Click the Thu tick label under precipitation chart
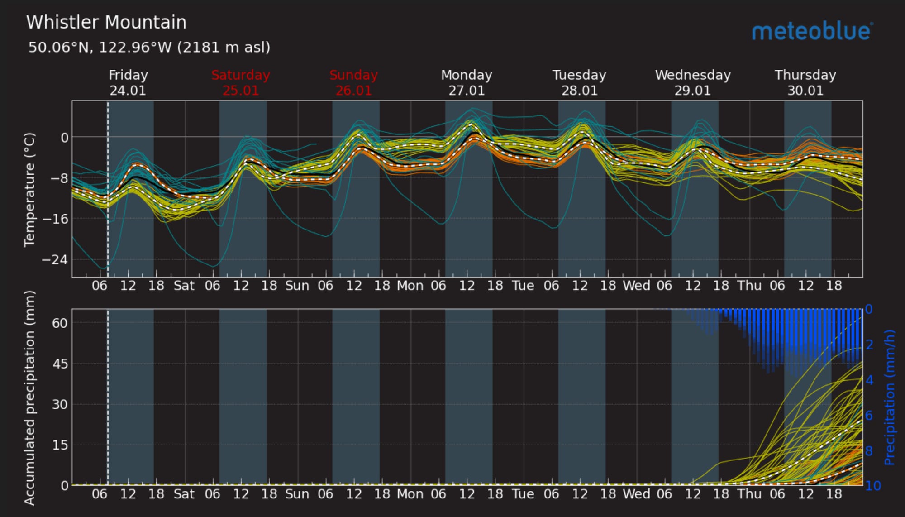Screen dimensions: 905x517 [x=749, y=493]
